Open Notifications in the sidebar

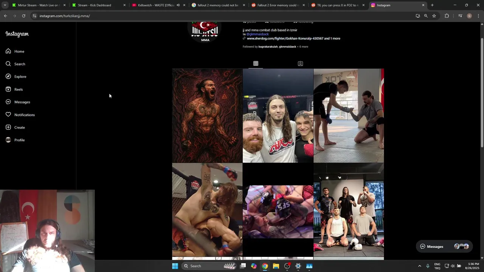coord(20,115)
